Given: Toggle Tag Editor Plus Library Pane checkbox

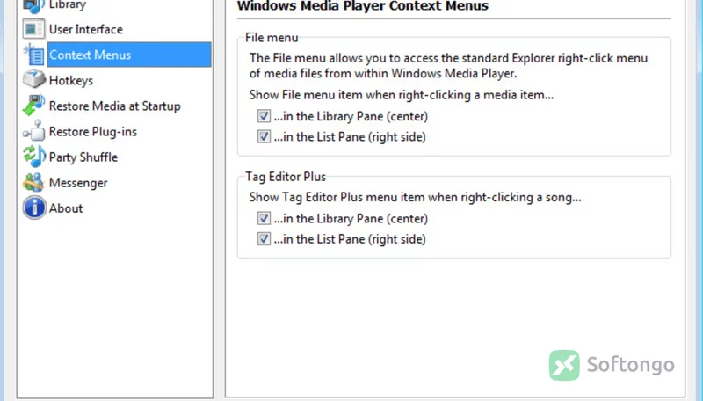Looking at the screenshot, I should pyautogui.click(x=264, y=218).
